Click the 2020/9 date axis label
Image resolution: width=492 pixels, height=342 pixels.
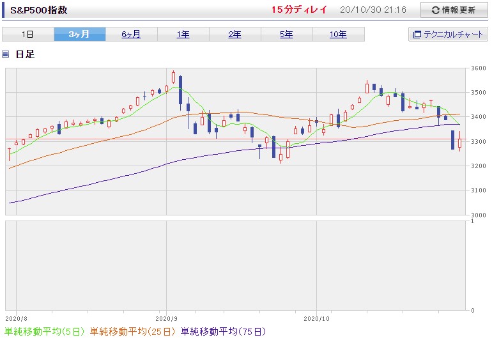tap(166, 319)
